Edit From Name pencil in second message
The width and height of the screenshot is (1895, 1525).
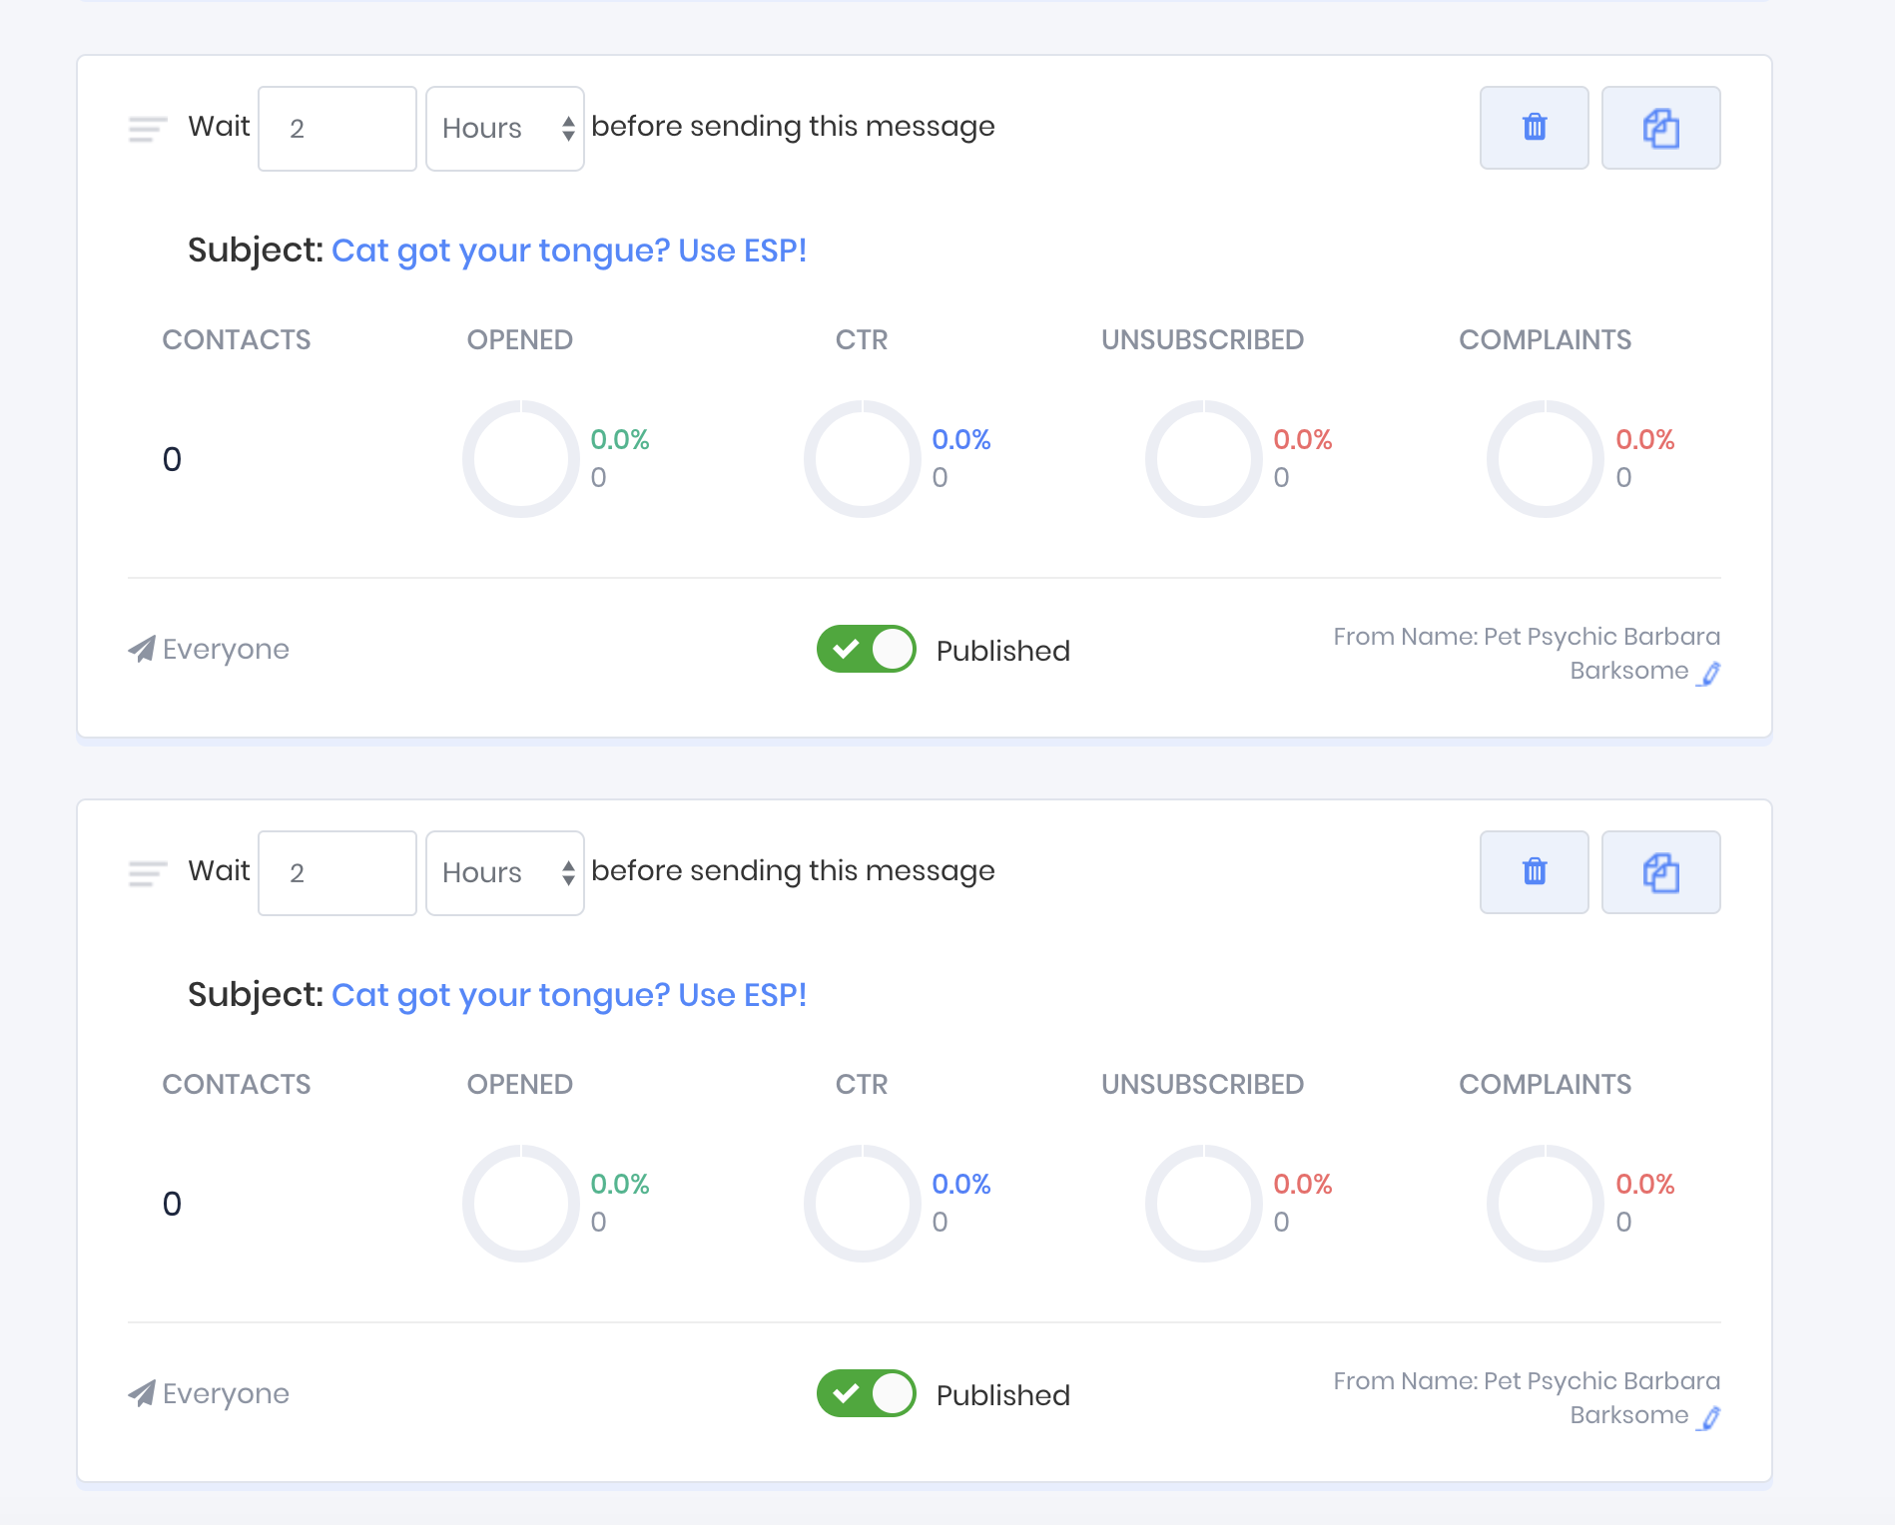click(x=1710, y=1418)
